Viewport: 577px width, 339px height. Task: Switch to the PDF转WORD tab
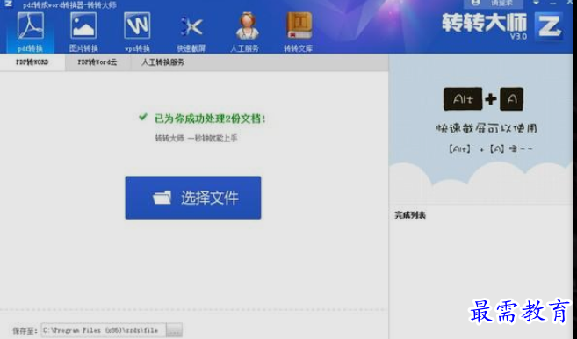click(32, 62)
